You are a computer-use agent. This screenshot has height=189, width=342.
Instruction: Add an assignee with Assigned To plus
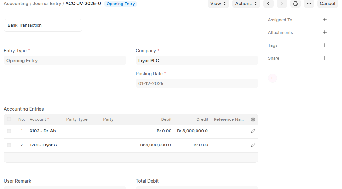324,20
